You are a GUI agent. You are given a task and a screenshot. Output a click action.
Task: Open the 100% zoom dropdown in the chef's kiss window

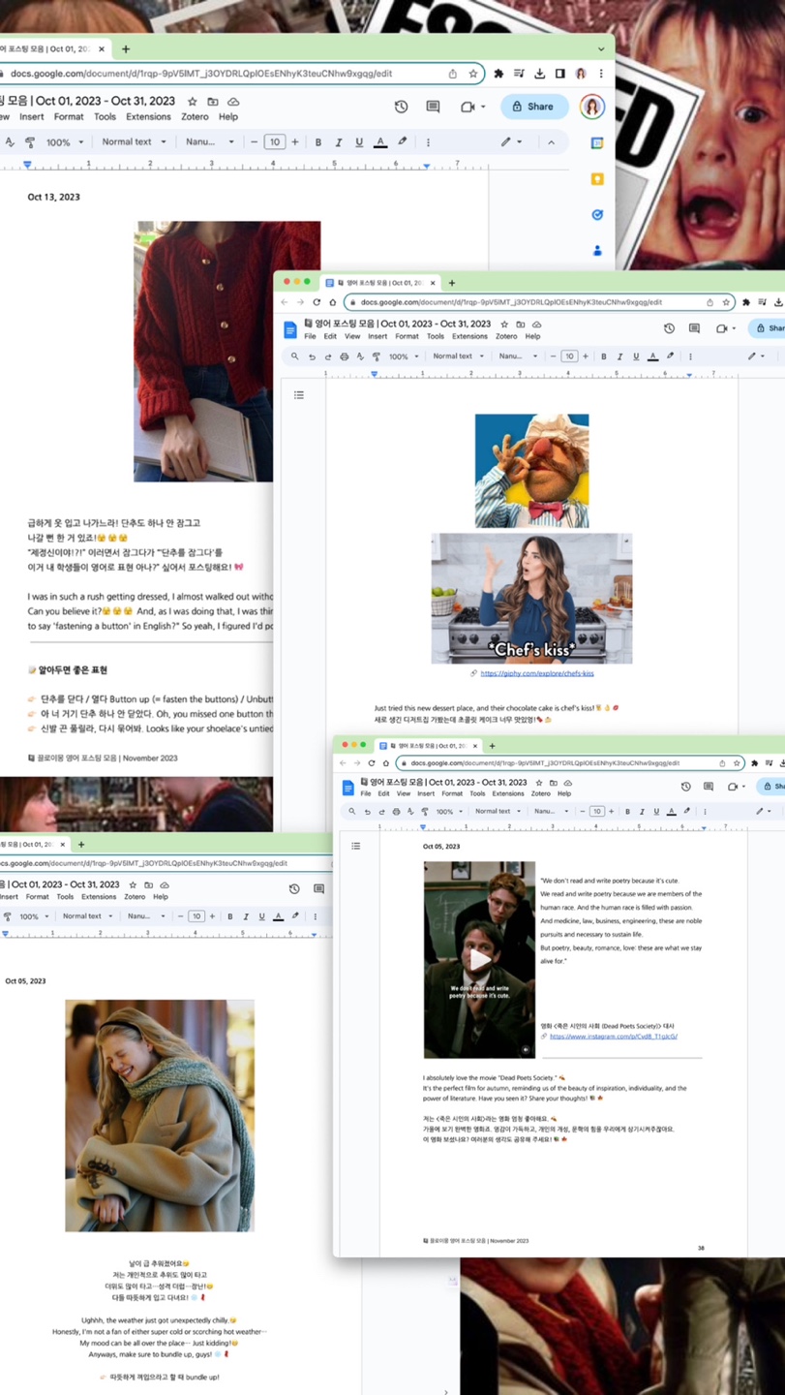[402, 356]
